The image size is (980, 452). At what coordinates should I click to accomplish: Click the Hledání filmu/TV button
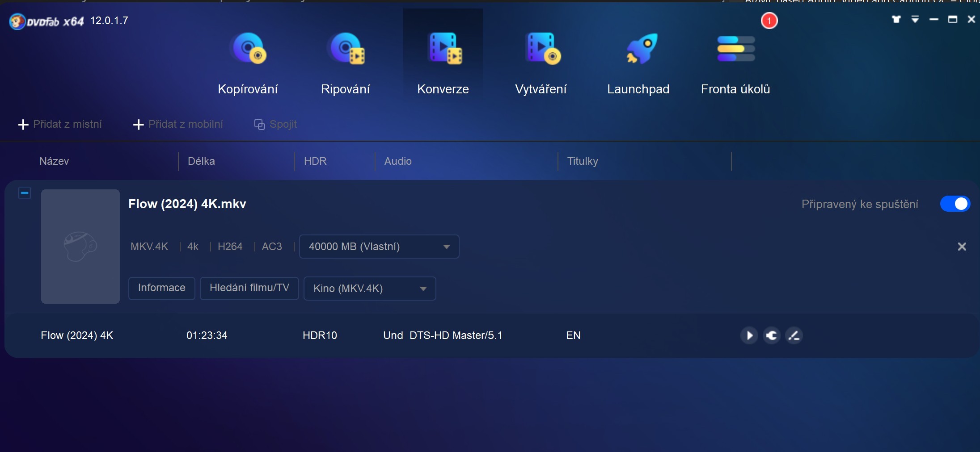(x=249, y=288)
